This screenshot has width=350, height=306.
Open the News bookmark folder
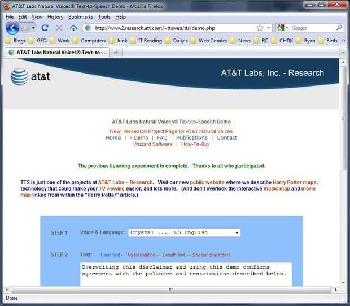click(x=240, y=41)
